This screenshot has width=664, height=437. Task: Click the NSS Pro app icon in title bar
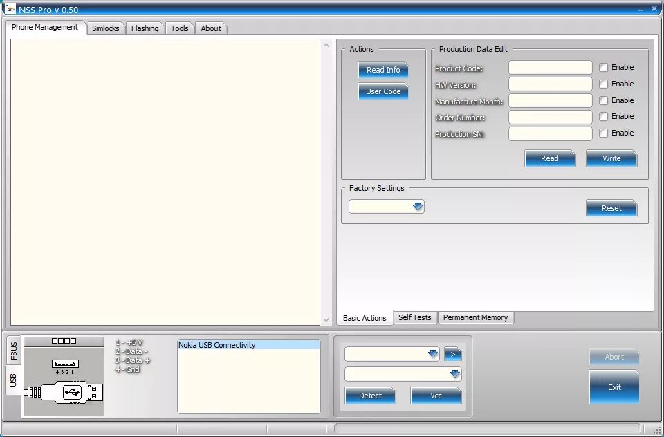click(10, 8)
